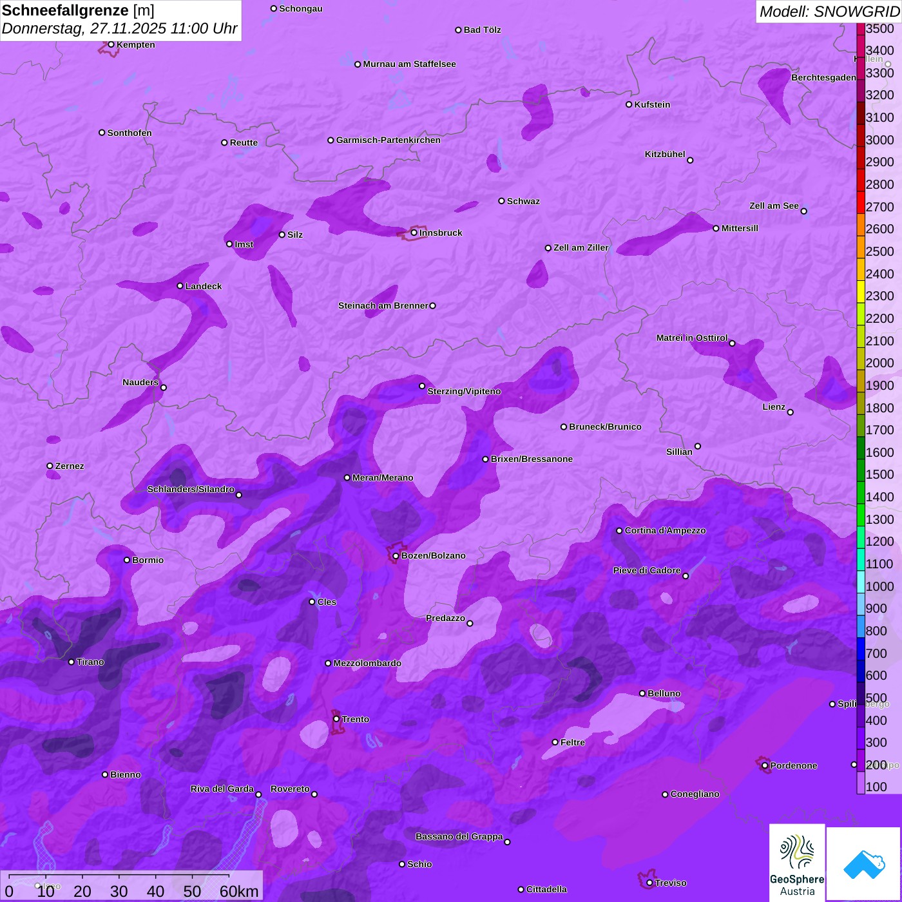Click the 'Feltre' city label
Image resolution: width=902 pixels, height=902 pixels.
coord(573,742)
